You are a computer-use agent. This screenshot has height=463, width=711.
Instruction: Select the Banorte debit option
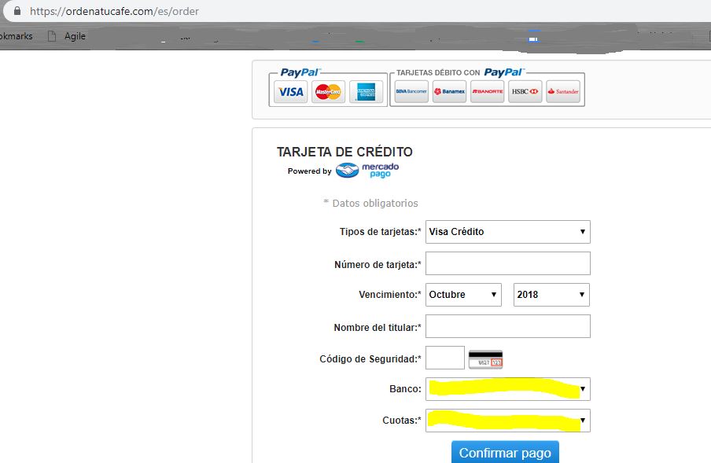pos(488,91)
